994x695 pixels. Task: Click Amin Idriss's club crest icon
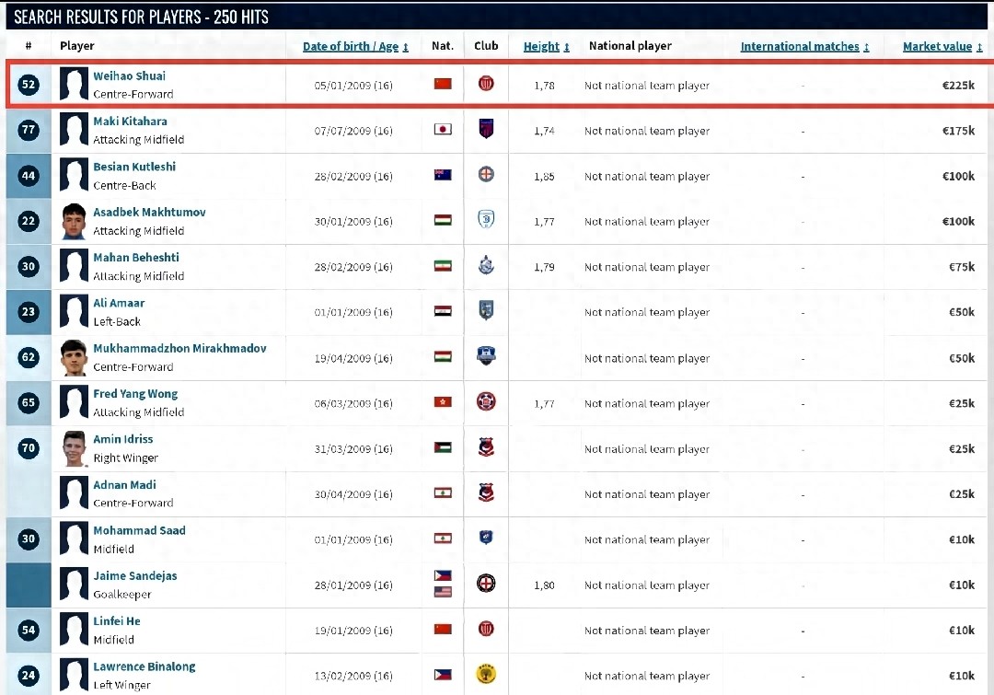[x=486, y=447]
